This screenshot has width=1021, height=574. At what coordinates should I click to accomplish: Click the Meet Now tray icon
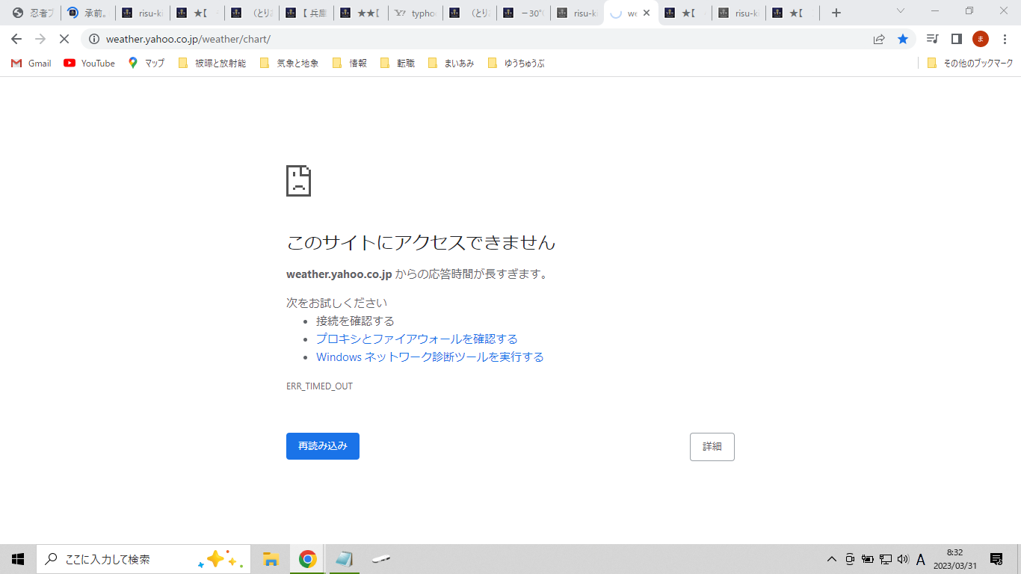850,559
